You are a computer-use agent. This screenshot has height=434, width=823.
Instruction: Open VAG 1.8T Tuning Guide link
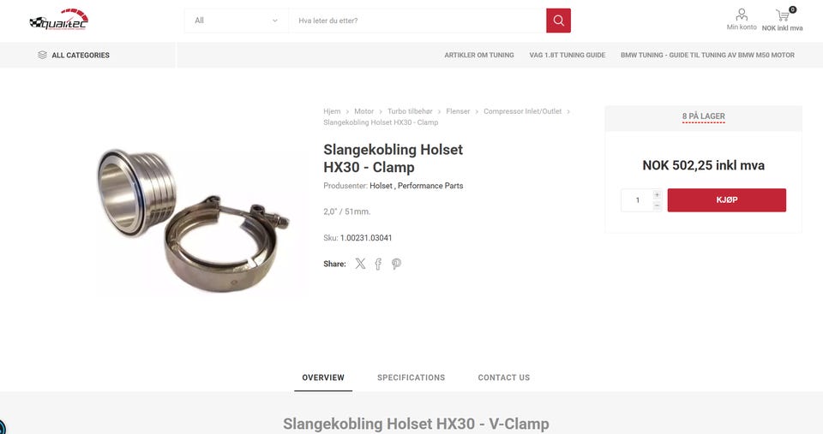(568, 55)
